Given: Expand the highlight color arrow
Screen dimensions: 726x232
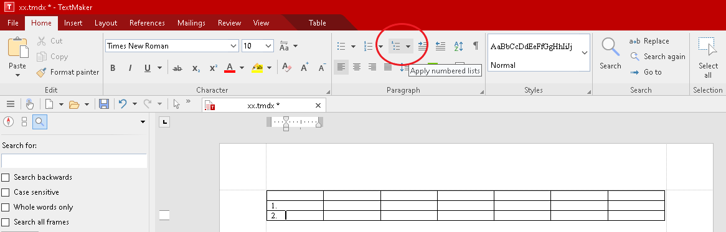Looking at the screenshot, I should tap(269, 68).
